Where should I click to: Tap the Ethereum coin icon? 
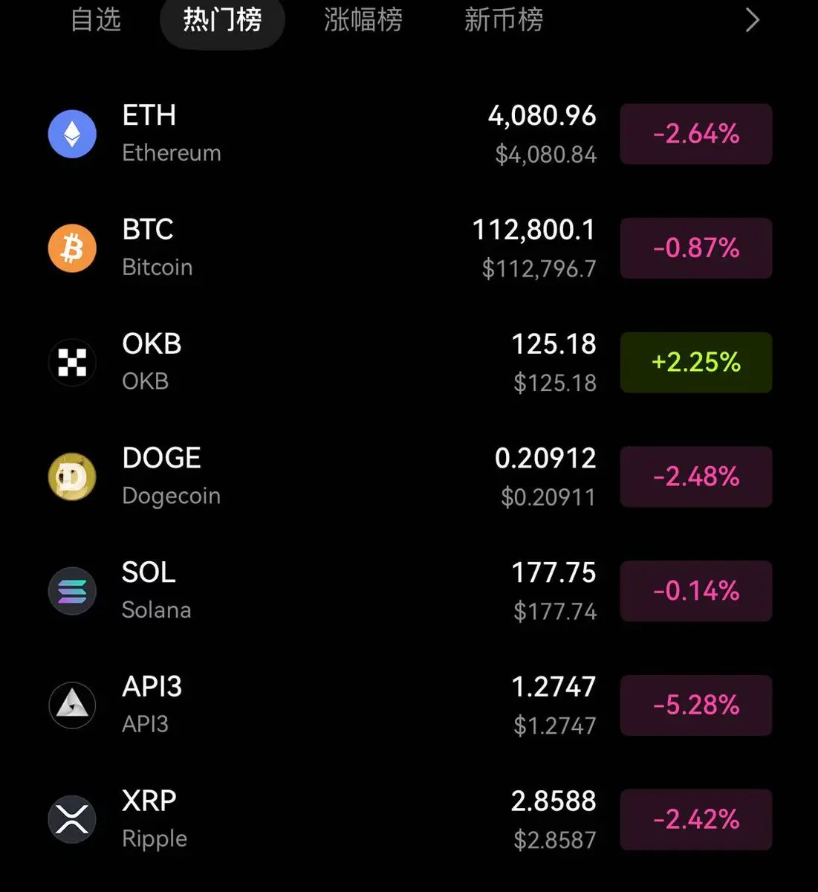coord(72,134)
